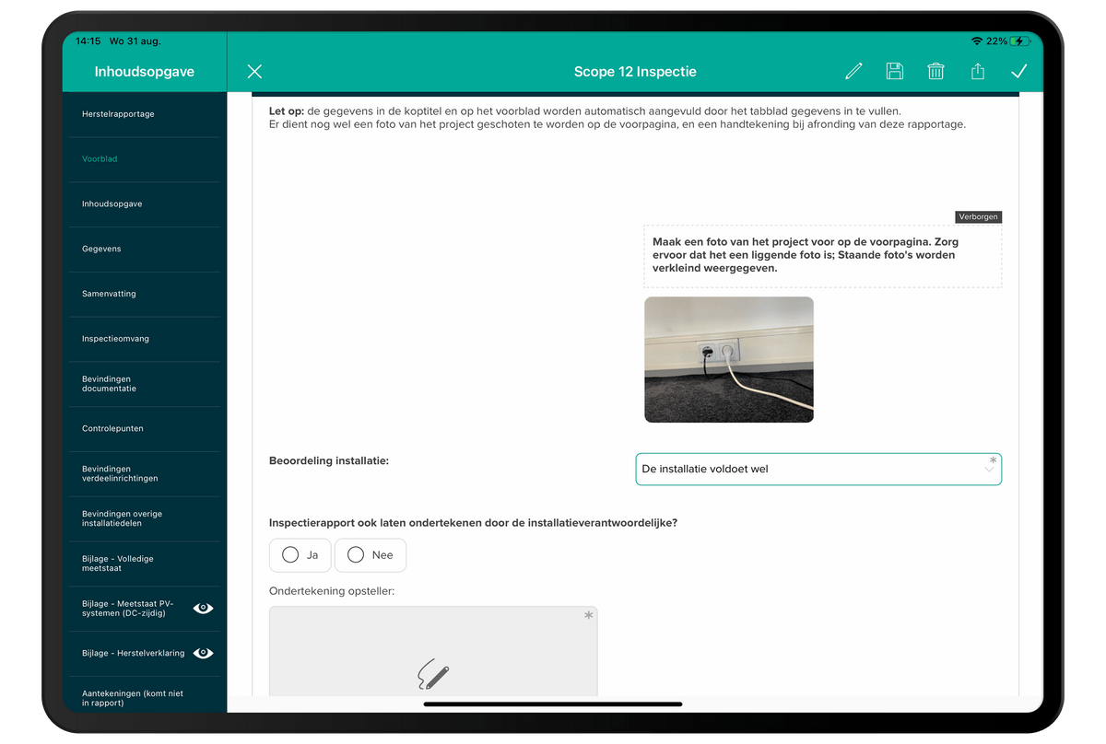The width and height of the screenshot is (1106, 744).
Task: Click the 'Beoordeling installatie:' label
Action: coord(329,460)
